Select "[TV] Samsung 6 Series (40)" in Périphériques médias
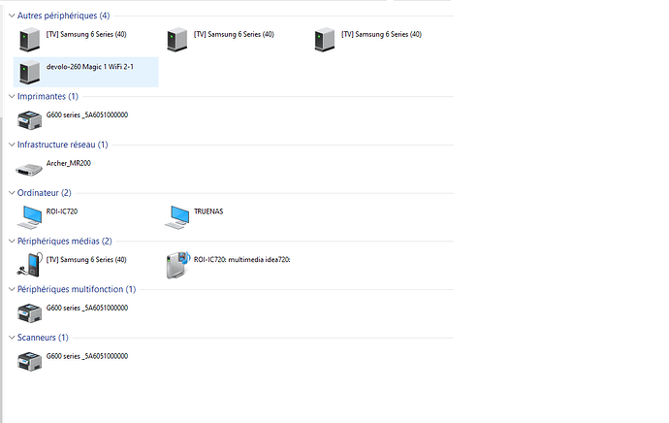 click(86, 259)
